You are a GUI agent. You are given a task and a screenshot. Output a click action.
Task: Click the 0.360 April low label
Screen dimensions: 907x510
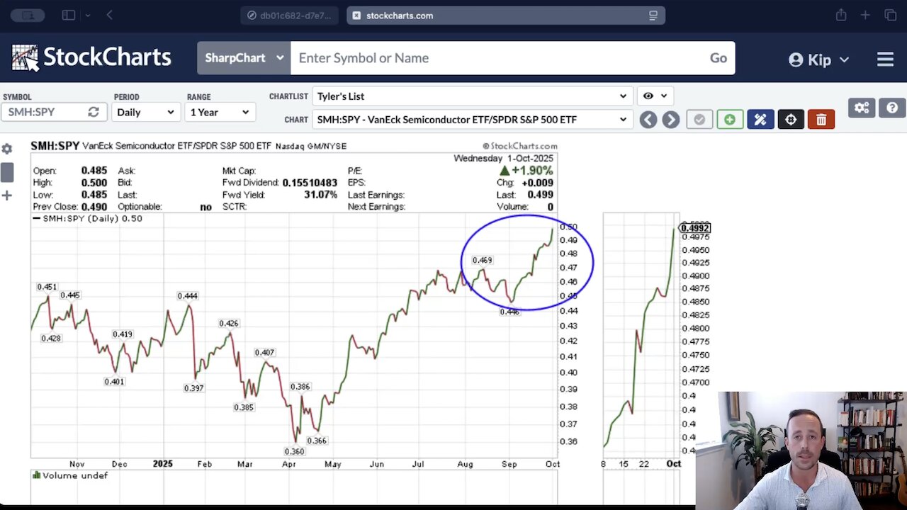pos(294,451)
